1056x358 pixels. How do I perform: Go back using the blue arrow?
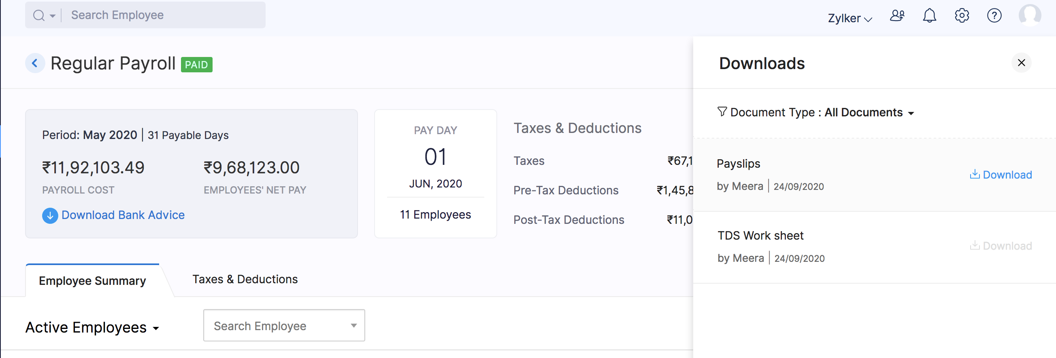(35, 63)
